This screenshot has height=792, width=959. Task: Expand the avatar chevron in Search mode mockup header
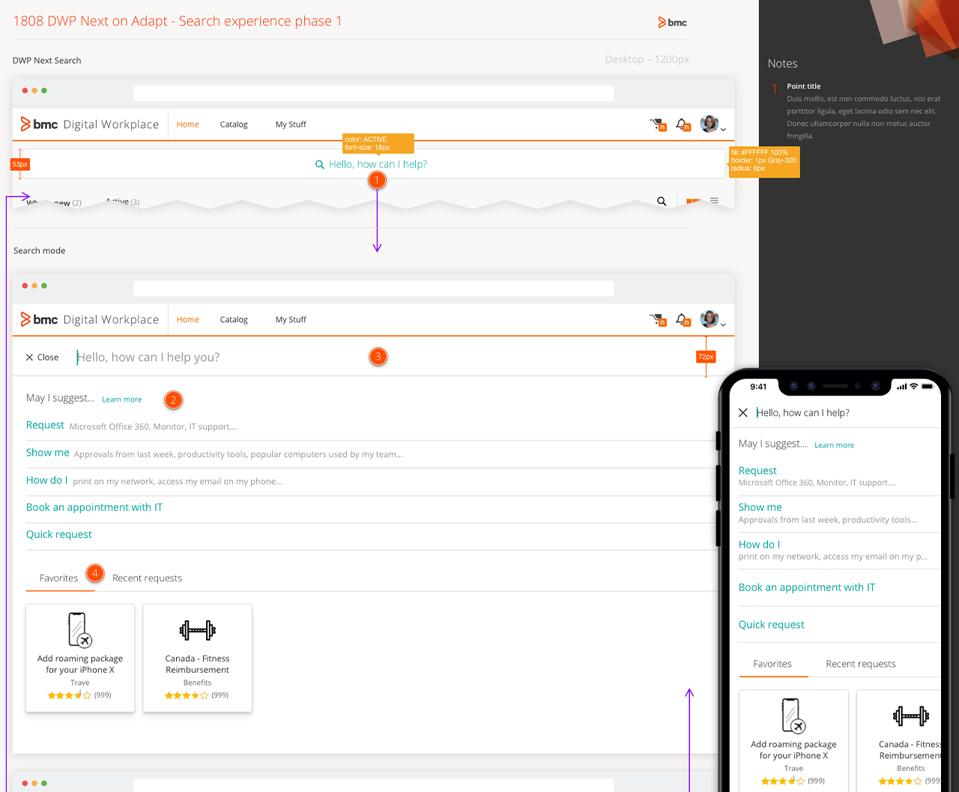click(x=723, y=324)
